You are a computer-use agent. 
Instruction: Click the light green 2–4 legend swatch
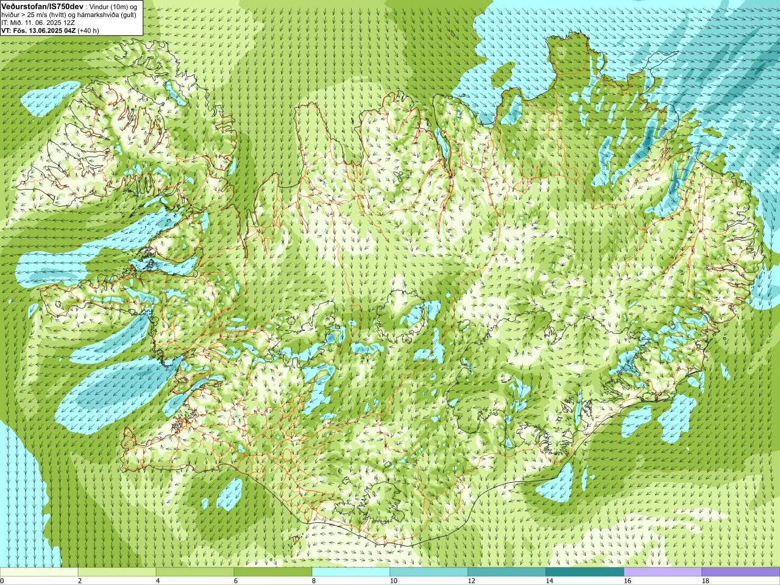pos(117,572)
